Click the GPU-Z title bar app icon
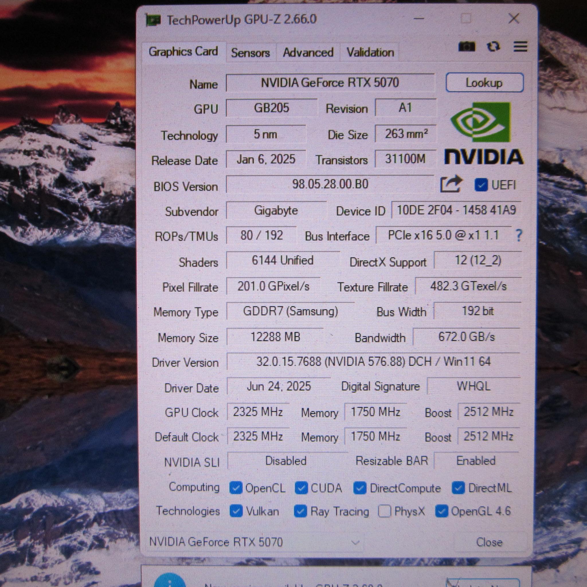Image resolution: width=587 pixels, height=587 pixels. click(x=153, y=20)
